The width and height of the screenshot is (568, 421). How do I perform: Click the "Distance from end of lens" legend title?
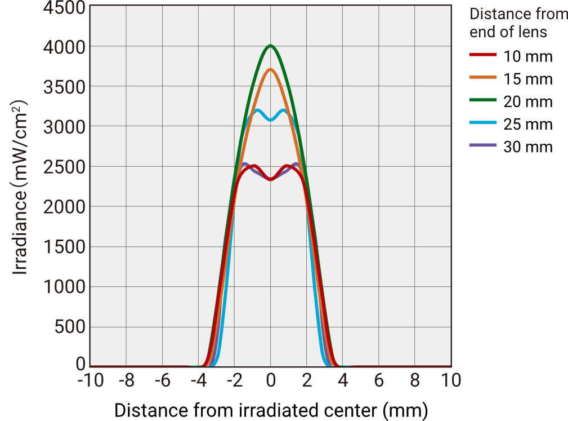[x=518, y=23]
